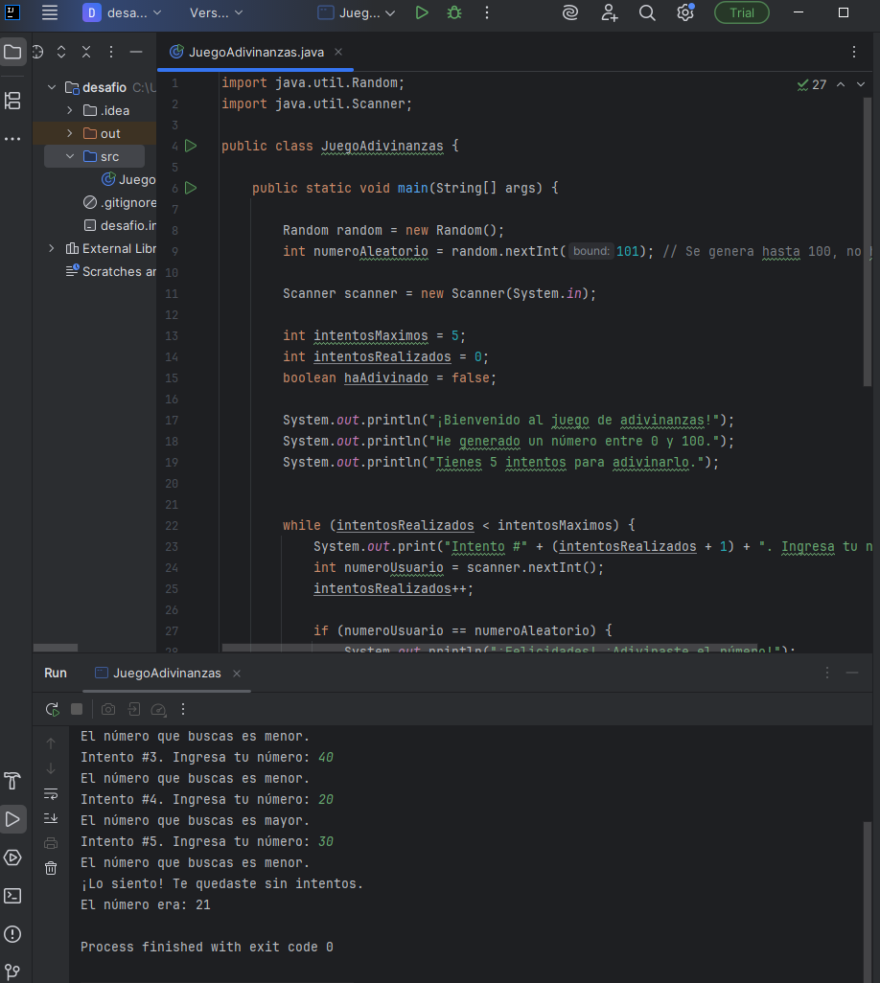Close the JuegoAdivinanzas run tab
The image size is (880, 983).
click(237, 674)
